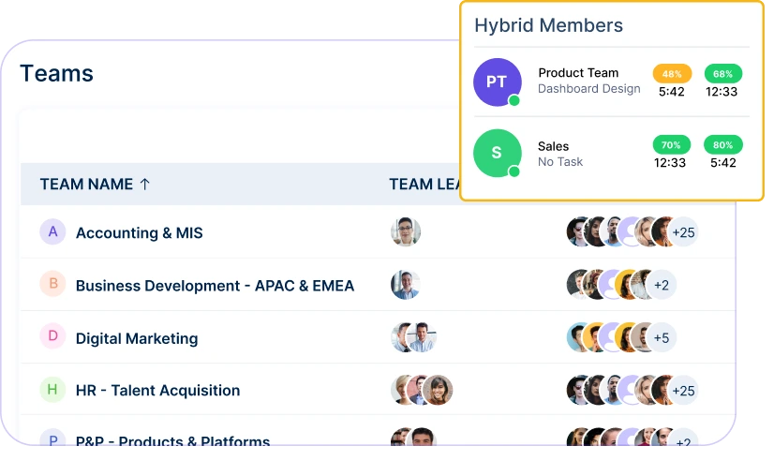Show the +25 more members for HR - Talent Acquisition
Image resolution: width=774 pixels, height=461 pixels.
683,391
